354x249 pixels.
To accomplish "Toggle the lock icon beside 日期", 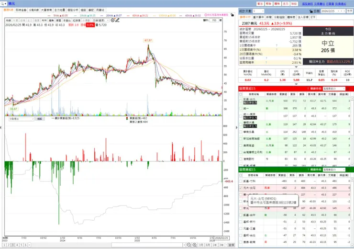I will click(311, 11).
